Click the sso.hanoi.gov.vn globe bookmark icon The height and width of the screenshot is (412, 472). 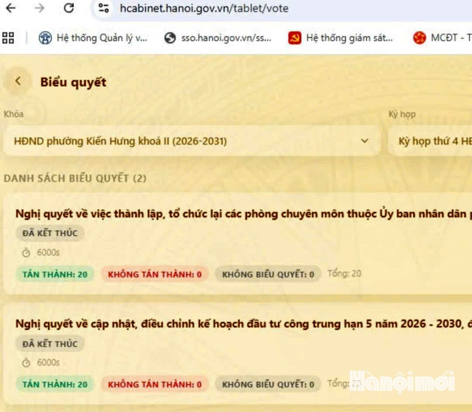pyautogui.click(x=170, y=38)
